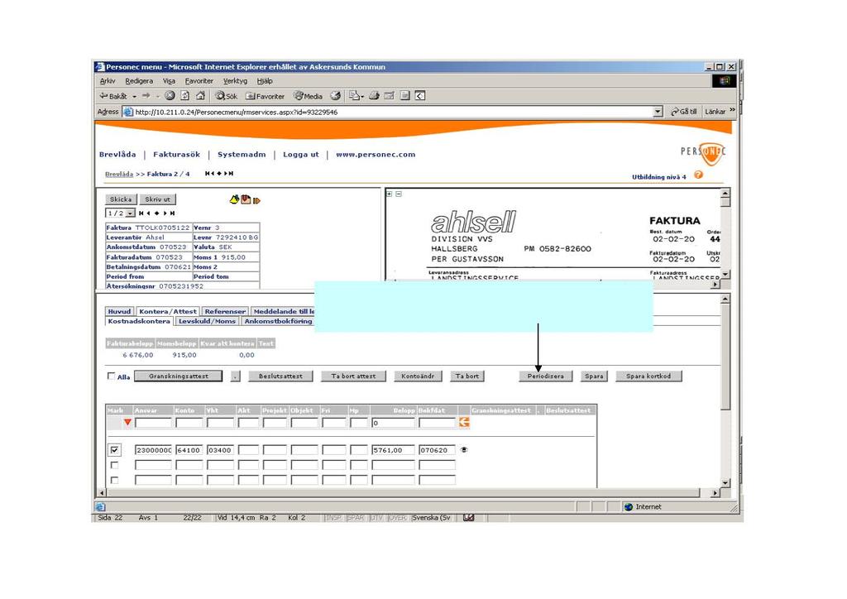
Task: Select the Ankomstbokföring sub-tab
Action: coord(278,321)
